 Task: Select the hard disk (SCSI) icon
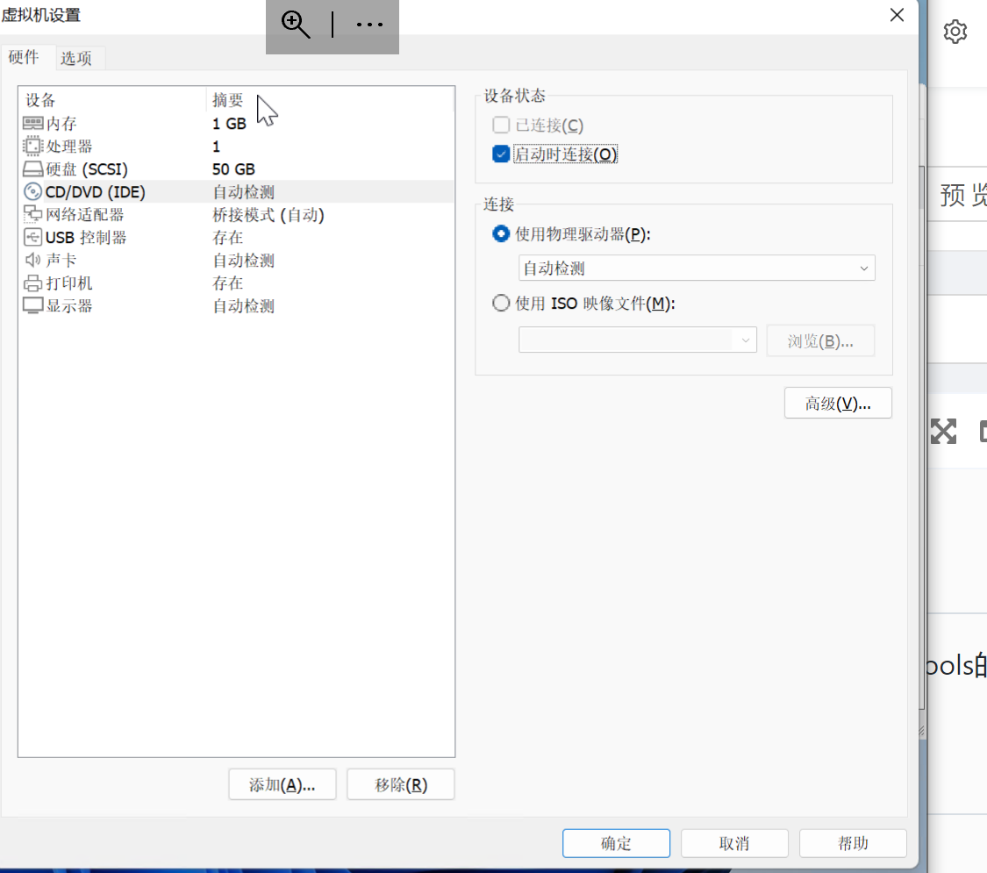pyautogui.click(x=32, y=168)
